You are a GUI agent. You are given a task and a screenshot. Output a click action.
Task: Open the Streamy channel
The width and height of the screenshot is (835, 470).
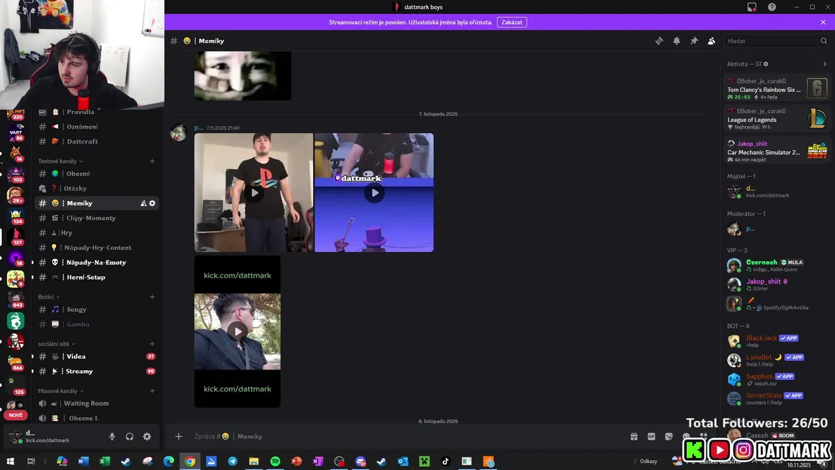point(96,371)
